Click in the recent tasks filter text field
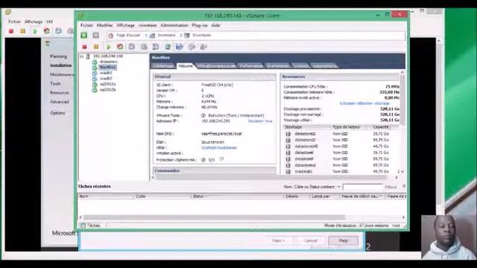 tap(362, 187)
